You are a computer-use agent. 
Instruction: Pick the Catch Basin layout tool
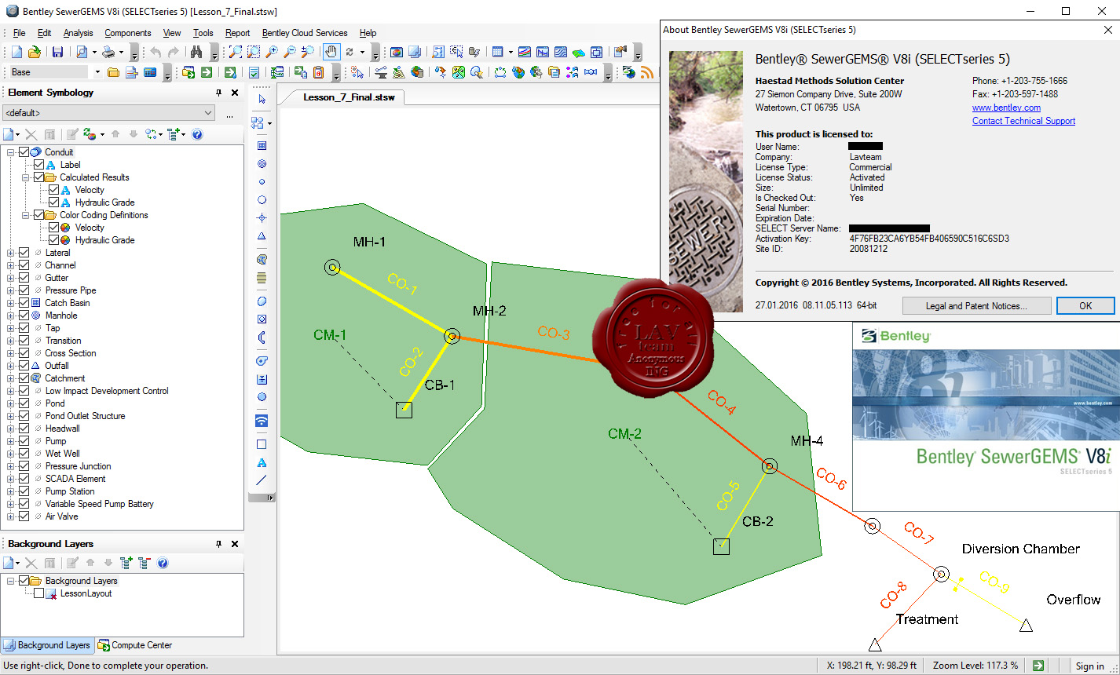262,145
